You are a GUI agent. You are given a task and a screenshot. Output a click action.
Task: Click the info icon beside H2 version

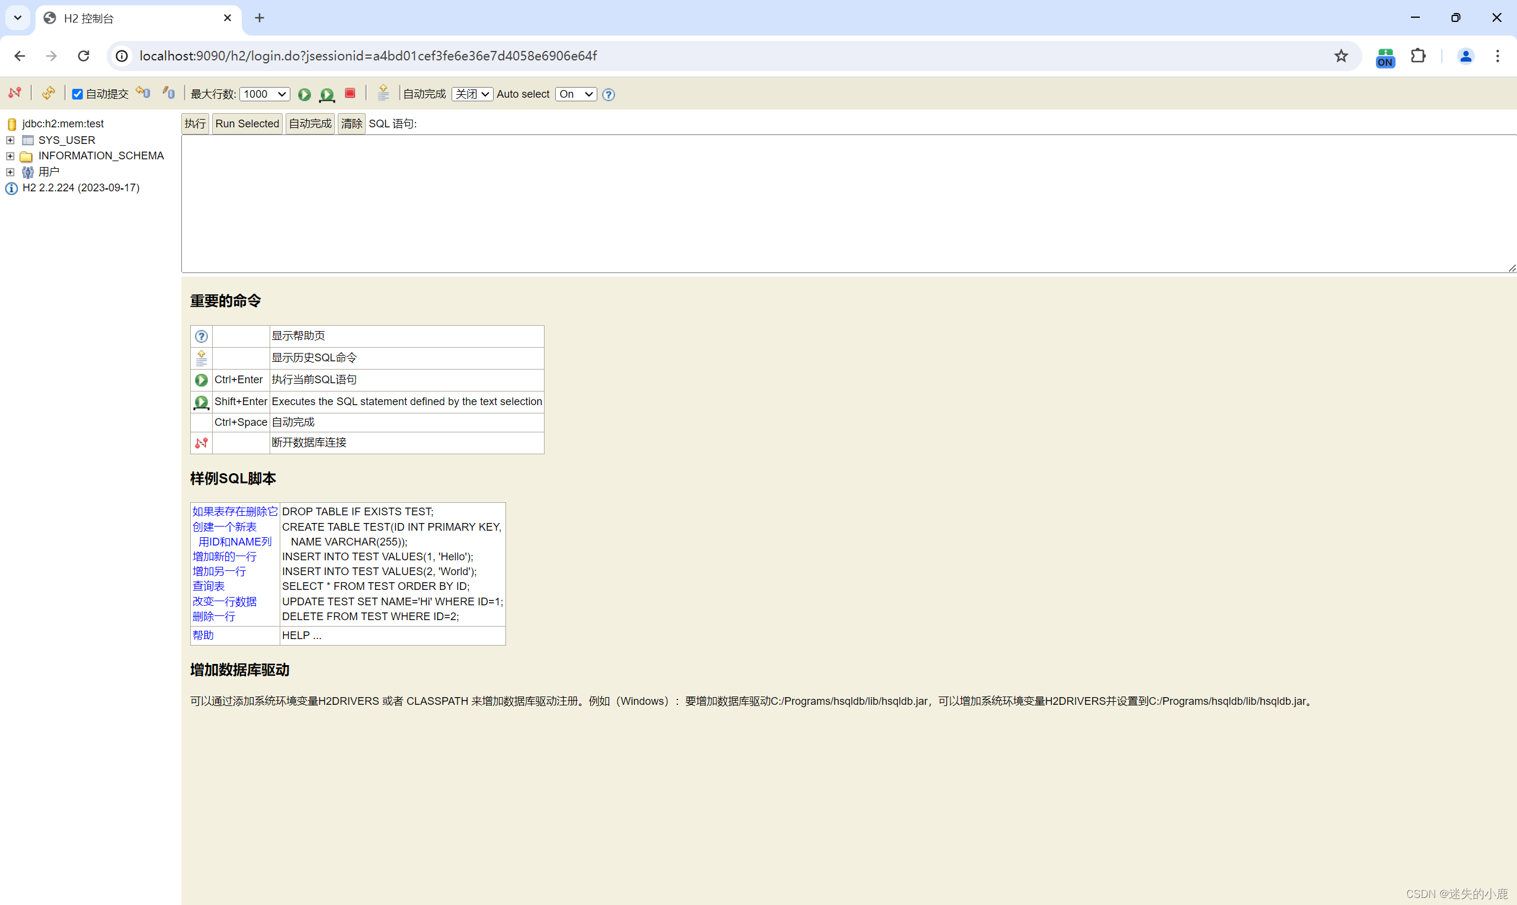coord(12,188)
